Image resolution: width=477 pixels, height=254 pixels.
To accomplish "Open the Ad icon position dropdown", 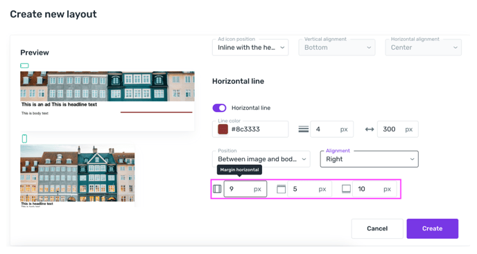I will click(x=250, y=47).
